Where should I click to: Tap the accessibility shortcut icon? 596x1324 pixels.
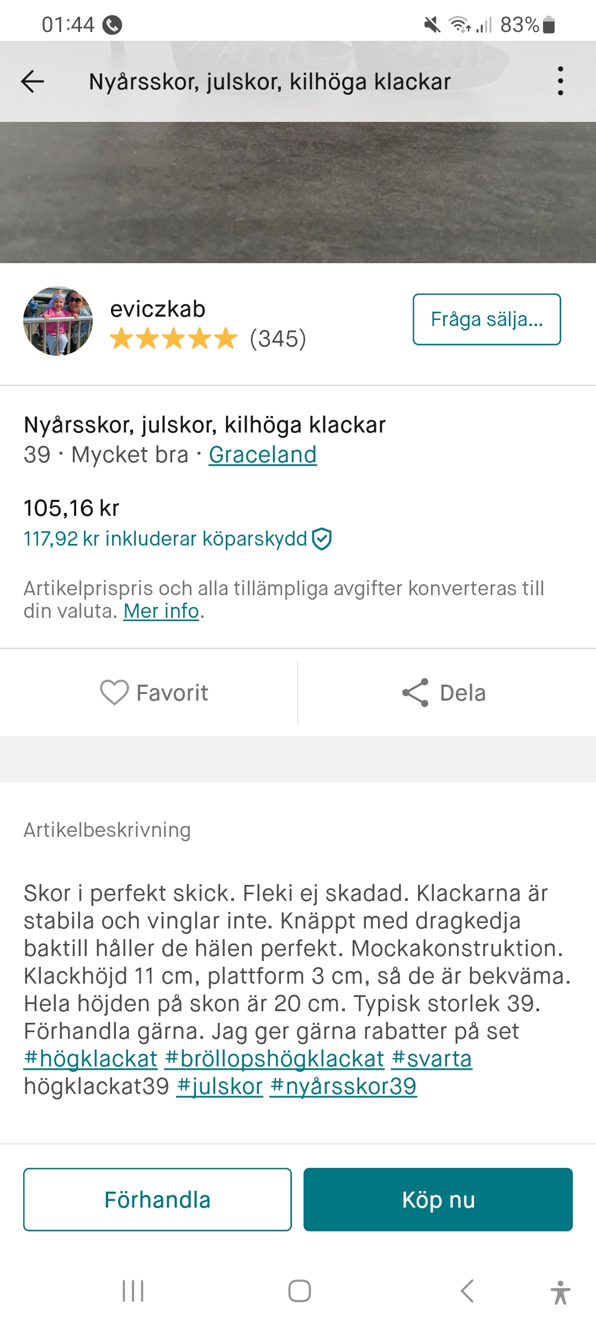(x=560, y=1292)
